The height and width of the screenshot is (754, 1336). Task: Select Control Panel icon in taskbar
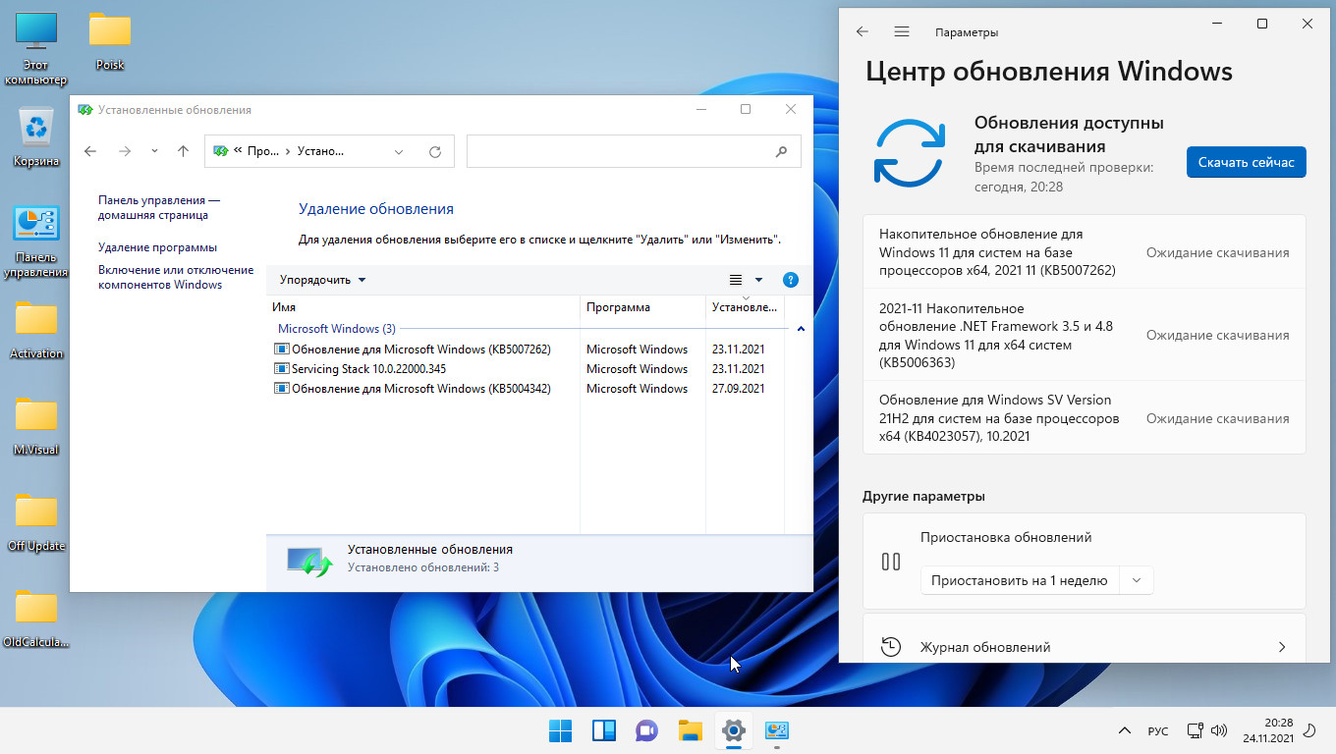click(x=776, y=730)
